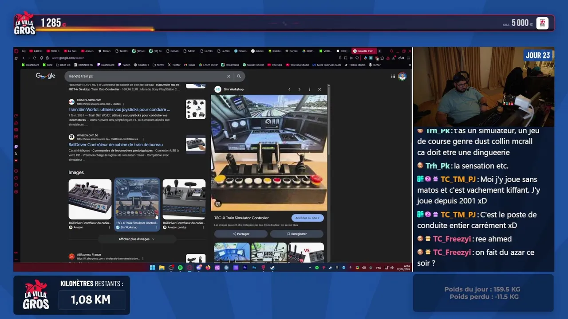Select TSC-X Train Simulator Controller thumbnail

(137, 199)
